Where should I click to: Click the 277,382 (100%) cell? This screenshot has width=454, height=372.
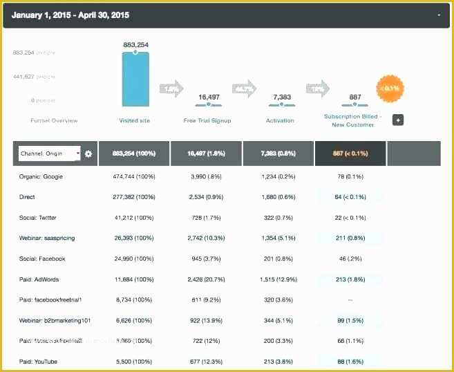[134, 197]
